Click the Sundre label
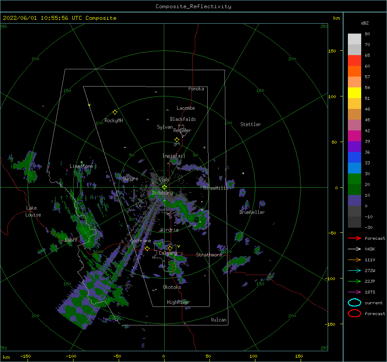Screen dimensions: 387x362 (130, 178)
